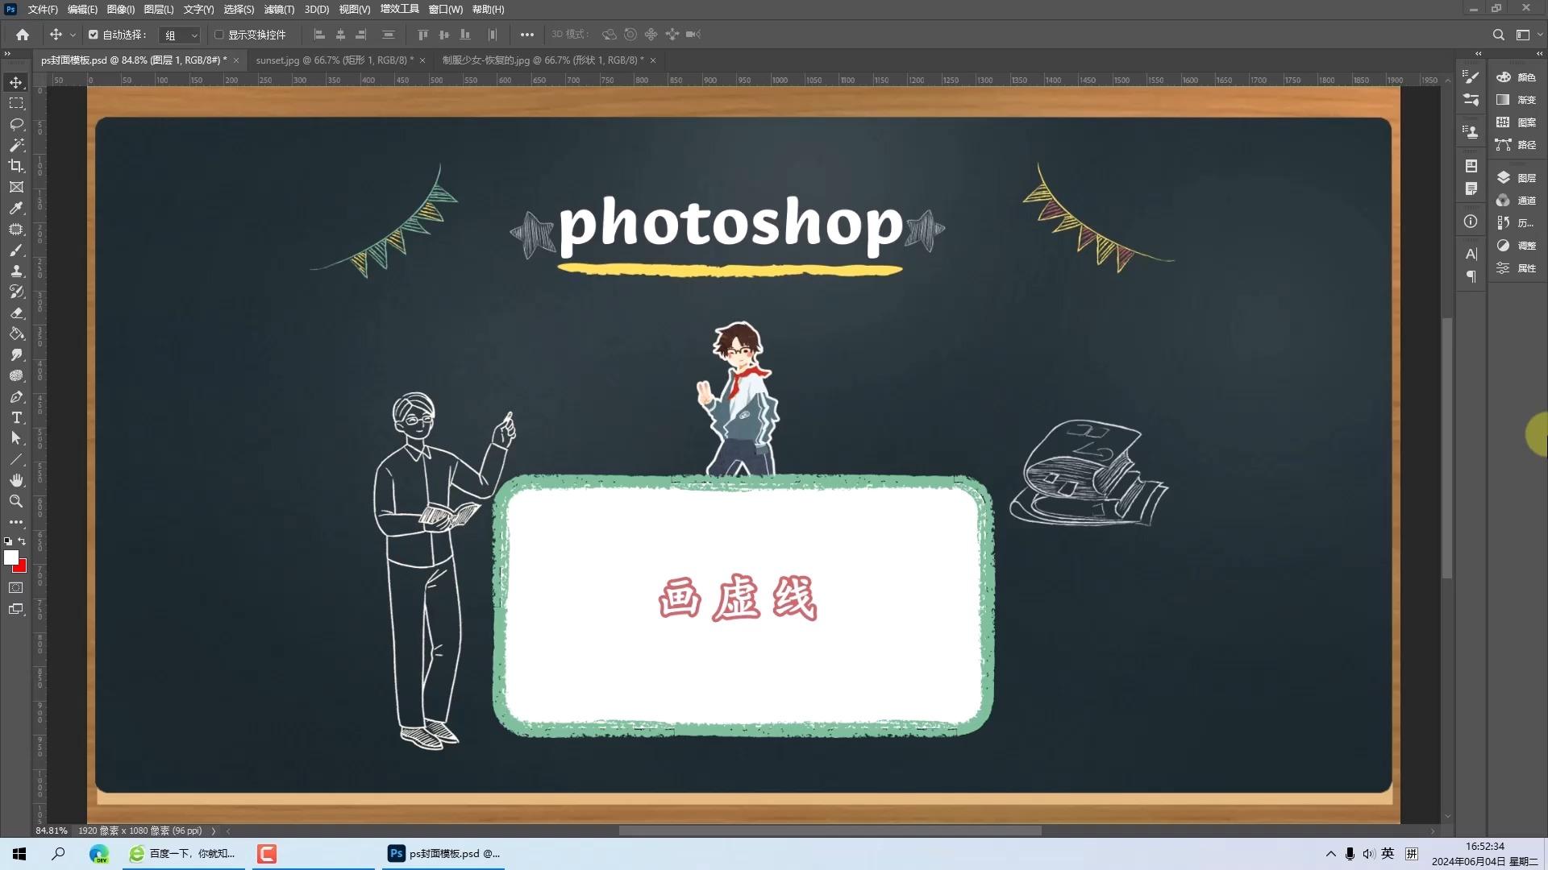Select the Brush tool

16,250
